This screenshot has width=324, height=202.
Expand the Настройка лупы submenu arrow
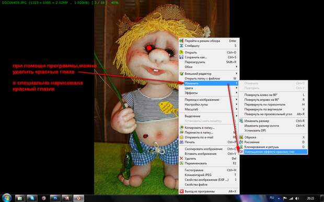pos(237,104)
